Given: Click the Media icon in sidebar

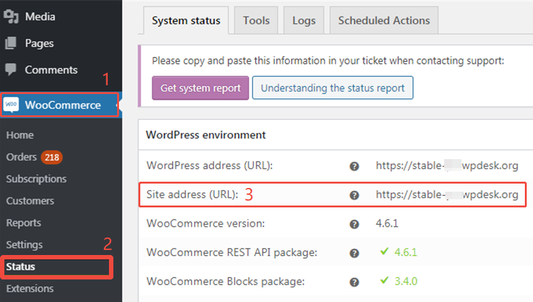Looking at the screenshot, I should point(11,16).
